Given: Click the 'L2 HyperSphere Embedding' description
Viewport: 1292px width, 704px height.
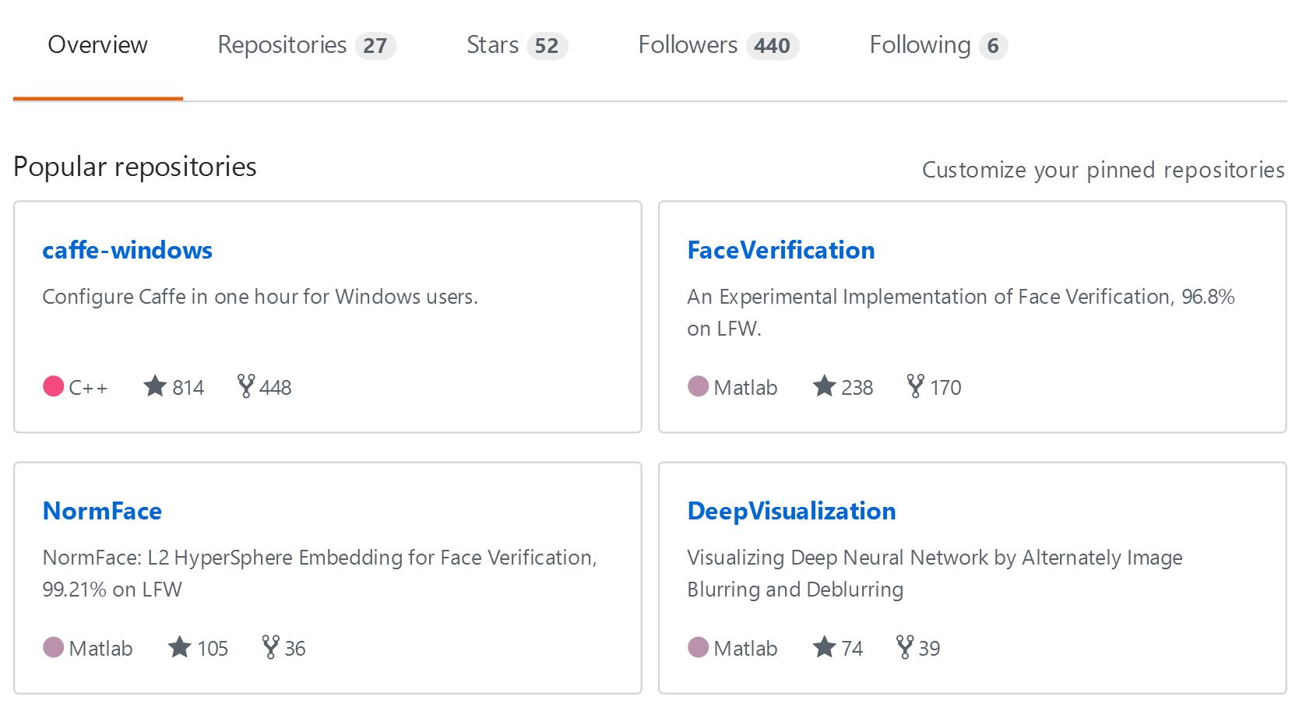Looking at the screenshot, I should click(319, 573).
